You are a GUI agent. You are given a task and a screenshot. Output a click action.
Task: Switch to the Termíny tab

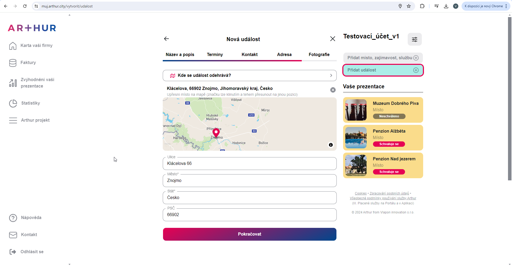(215, 55)
